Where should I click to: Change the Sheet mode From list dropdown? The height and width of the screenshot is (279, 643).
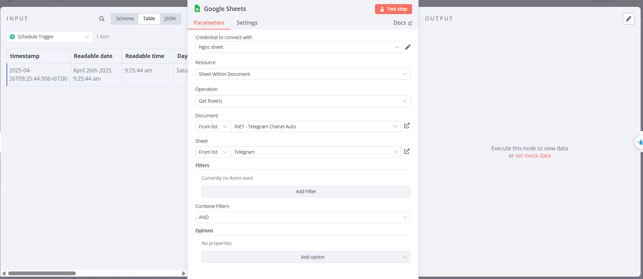213,152
